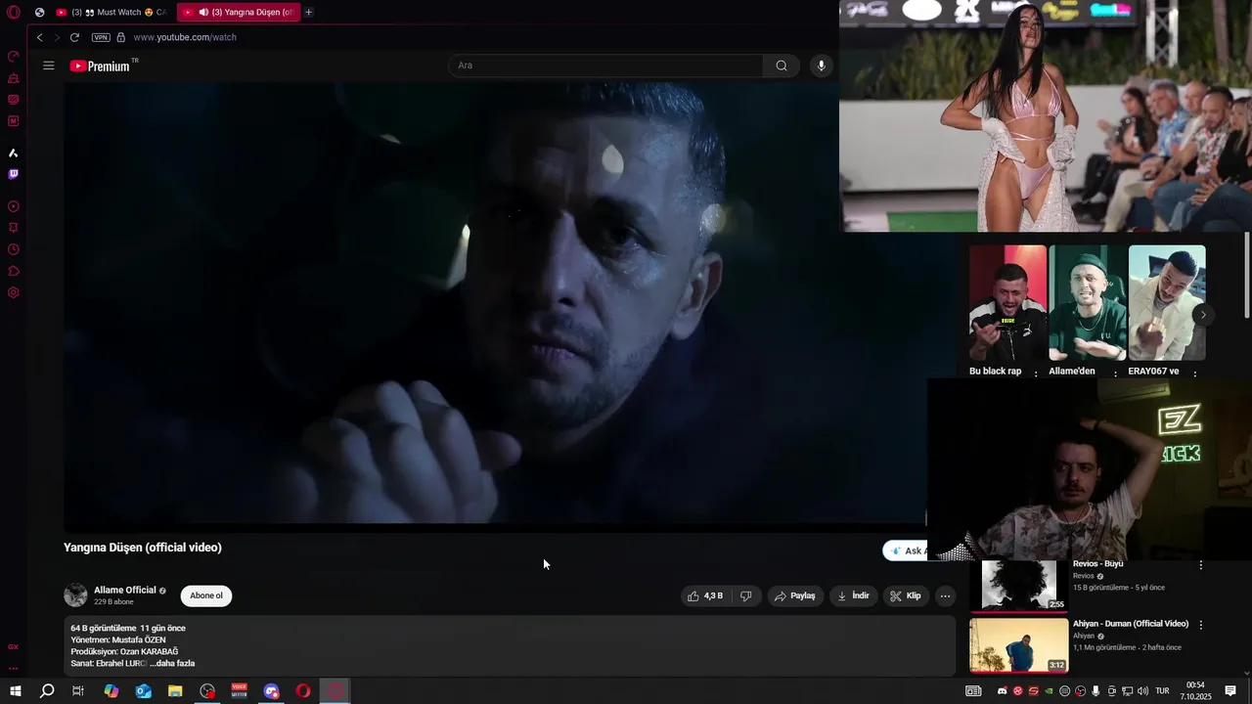Open the YouTube hamburger guide menu
Screen dimensions: 1252x704
[x=49, y=66]
